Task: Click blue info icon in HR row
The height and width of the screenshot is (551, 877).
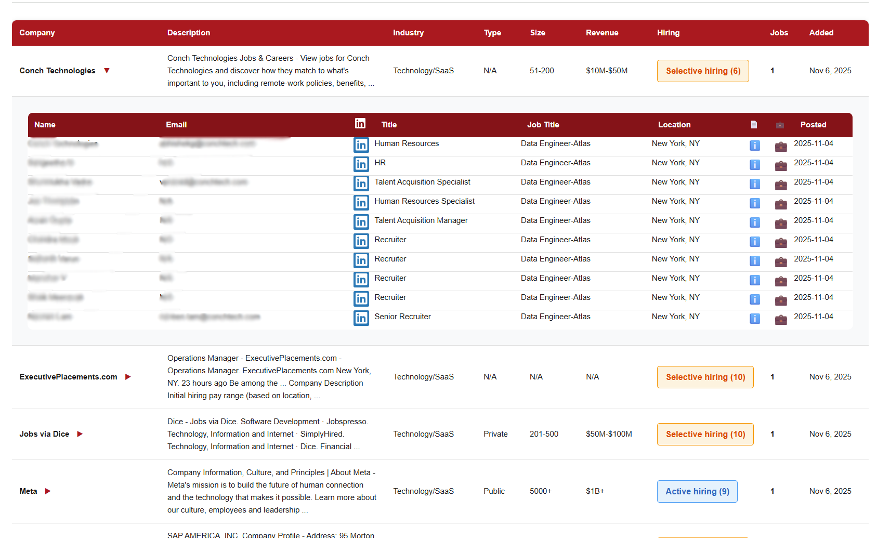Action: [x=754, y=165]
